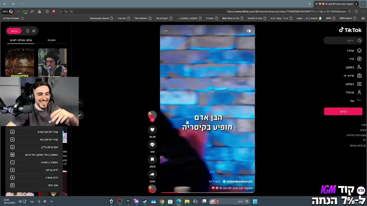Open Discord from the taskbar
The height and width of the screenshot is (206, 367).
tap(136, 201)
